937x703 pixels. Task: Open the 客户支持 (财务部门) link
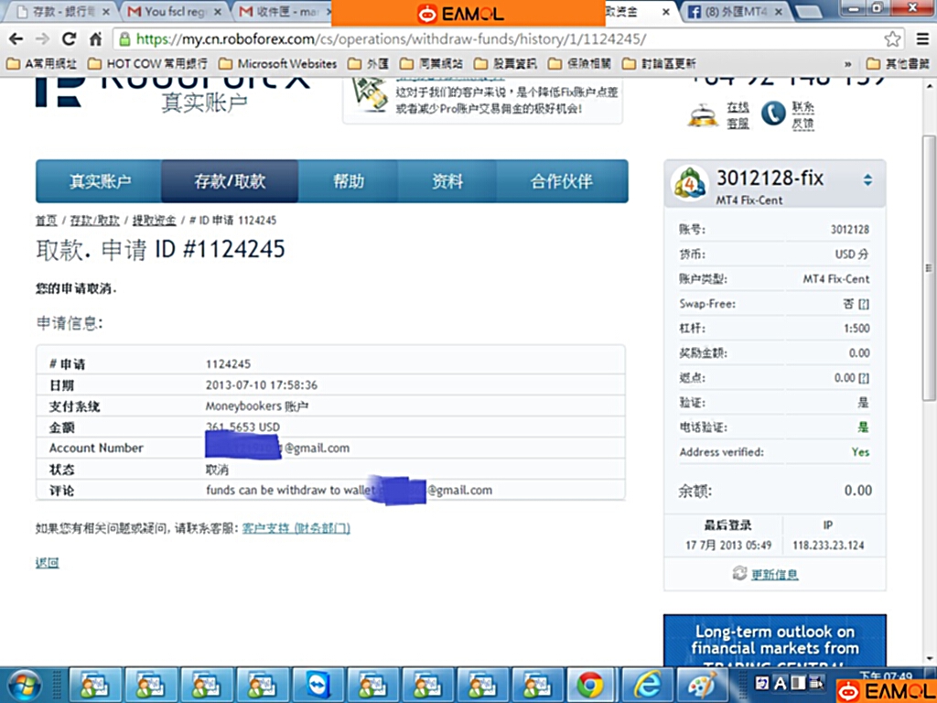(296, 528)
